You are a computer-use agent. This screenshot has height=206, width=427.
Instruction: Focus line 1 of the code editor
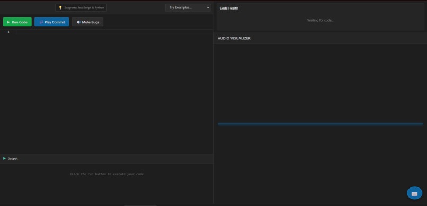click(x=114, y=32)
